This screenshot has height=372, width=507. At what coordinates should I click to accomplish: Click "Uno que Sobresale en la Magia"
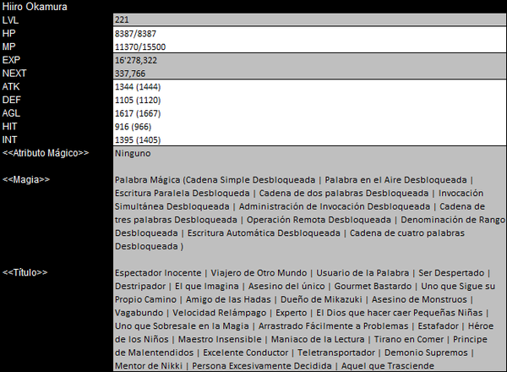click(182, 325)
